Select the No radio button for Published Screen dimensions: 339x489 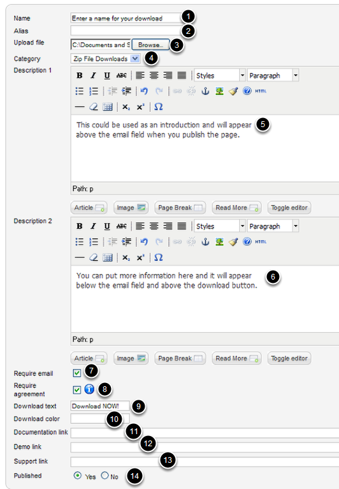pyautogui.click(x=105, y=476)
